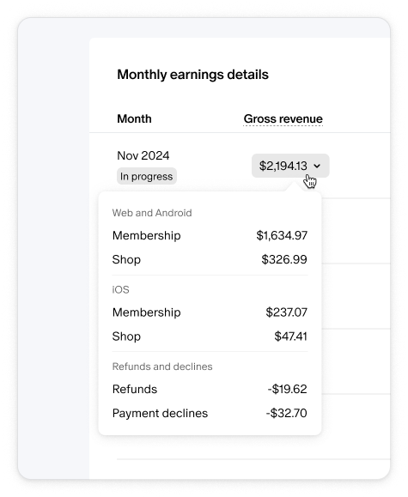The height and width of the screenshot is (497, 408).
Task: Click the iOS Membership row
Action: click(x=210, y=312)
